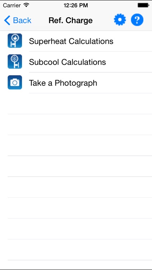The height and width of the screenshot is (270, 152).
Task: Tap the Superheat flame gauge icon
Action: click(x=15, y=41)
